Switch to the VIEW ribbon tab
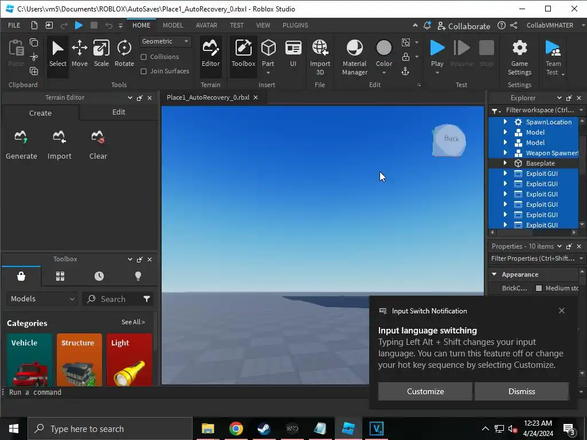The image size is (587, 440). (263, 25)
